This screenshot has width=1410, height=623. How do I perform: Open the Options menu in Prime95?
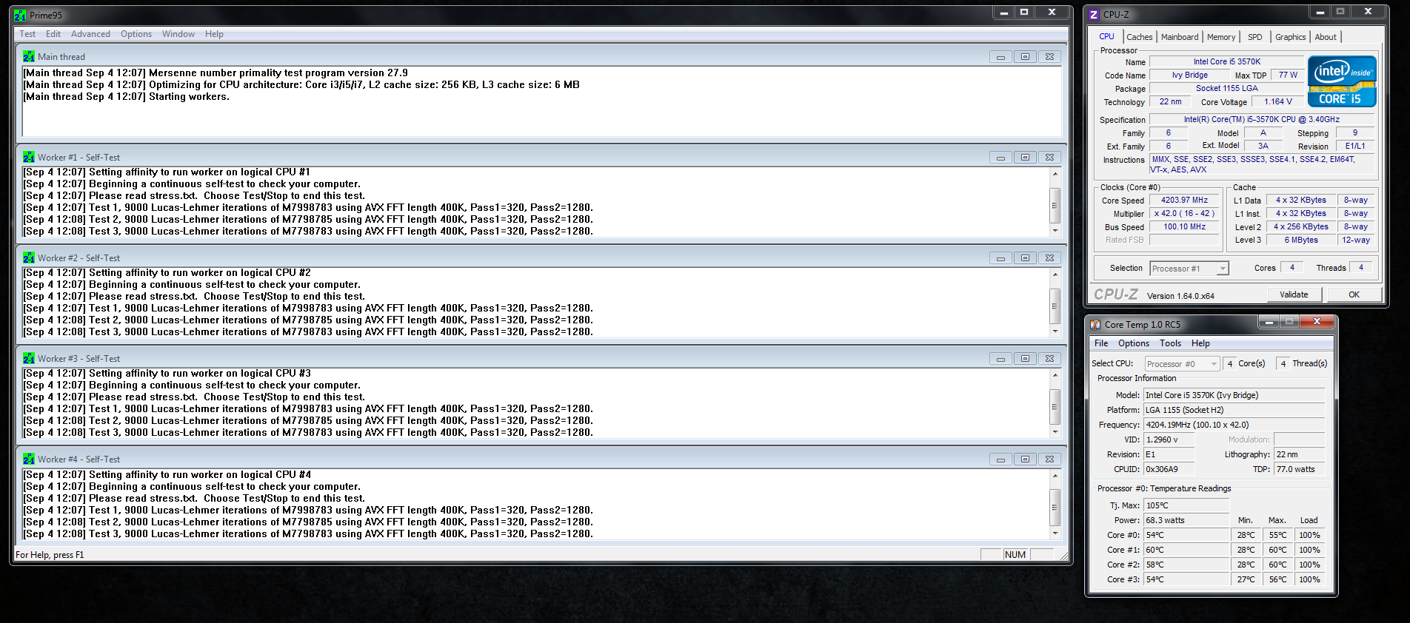[x=136, y=34]
